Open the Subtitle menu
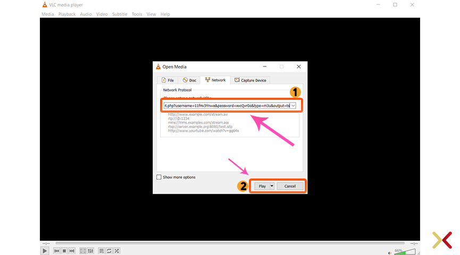The height and width of the screenshot is (255, 460). (x=120, y=14)
